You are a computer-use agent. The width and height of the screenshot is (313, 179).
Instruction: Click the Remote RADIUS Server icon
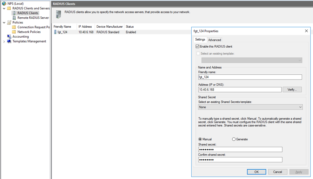(x=14, y=18)
